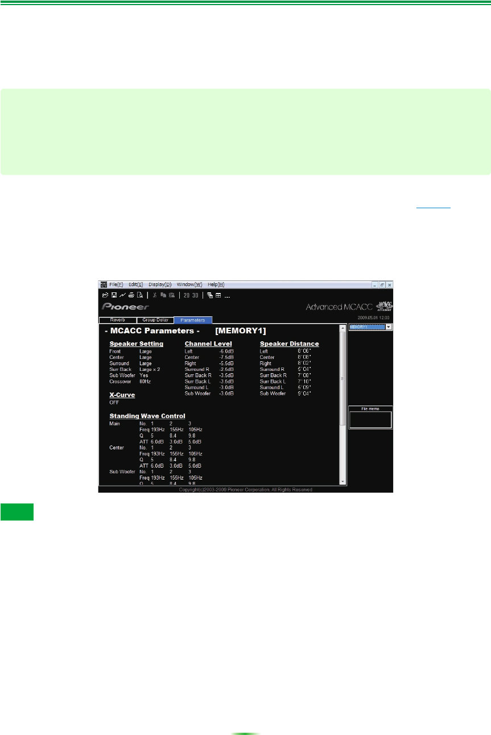
Task: Click the ellipsis toolbar icon
Action: point(227,296)
